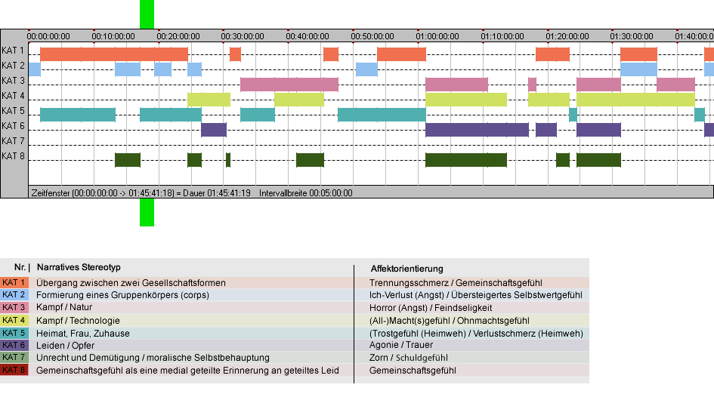Screen dimensions: 714x400
Task: Click the orange KAT 1 swatch in legend
Action: (14, 282)
